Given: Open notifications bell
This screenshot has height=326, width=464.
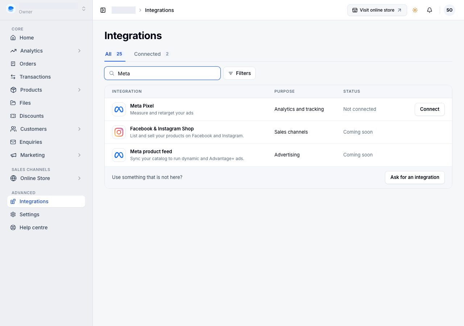Looking at the screenshot, I should [430, 10].
